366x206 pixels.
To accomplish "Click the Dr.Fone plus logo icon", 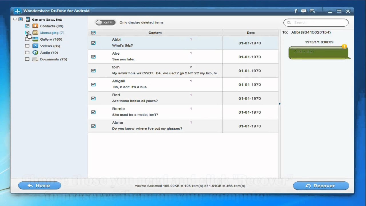I will pos(18,11).
